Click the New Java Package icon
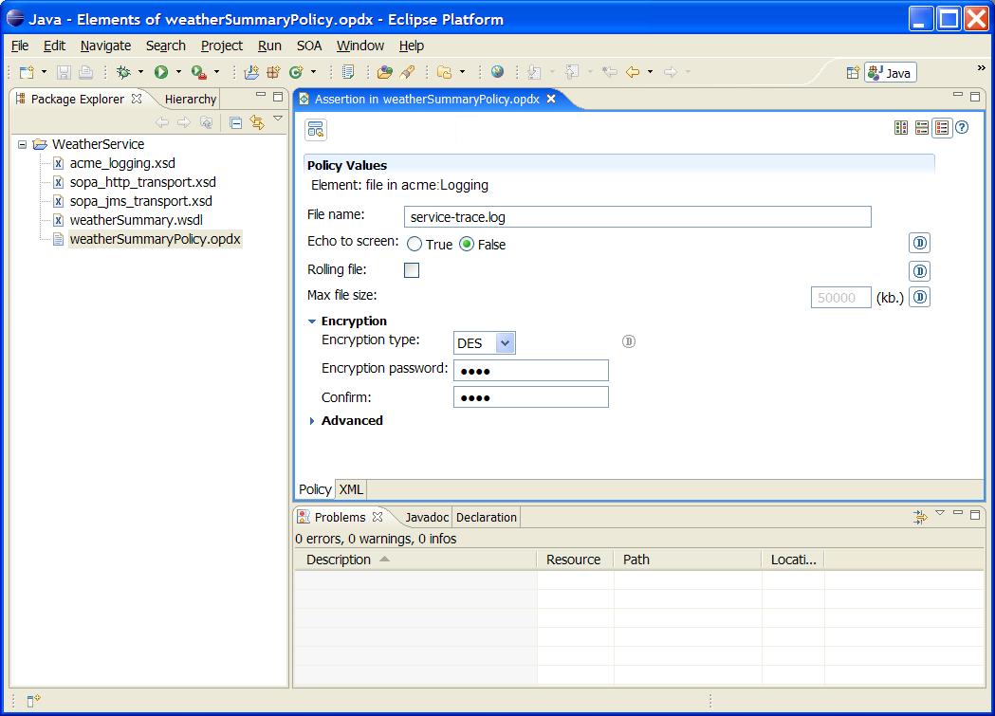The image size is (995, 716). 273,72
